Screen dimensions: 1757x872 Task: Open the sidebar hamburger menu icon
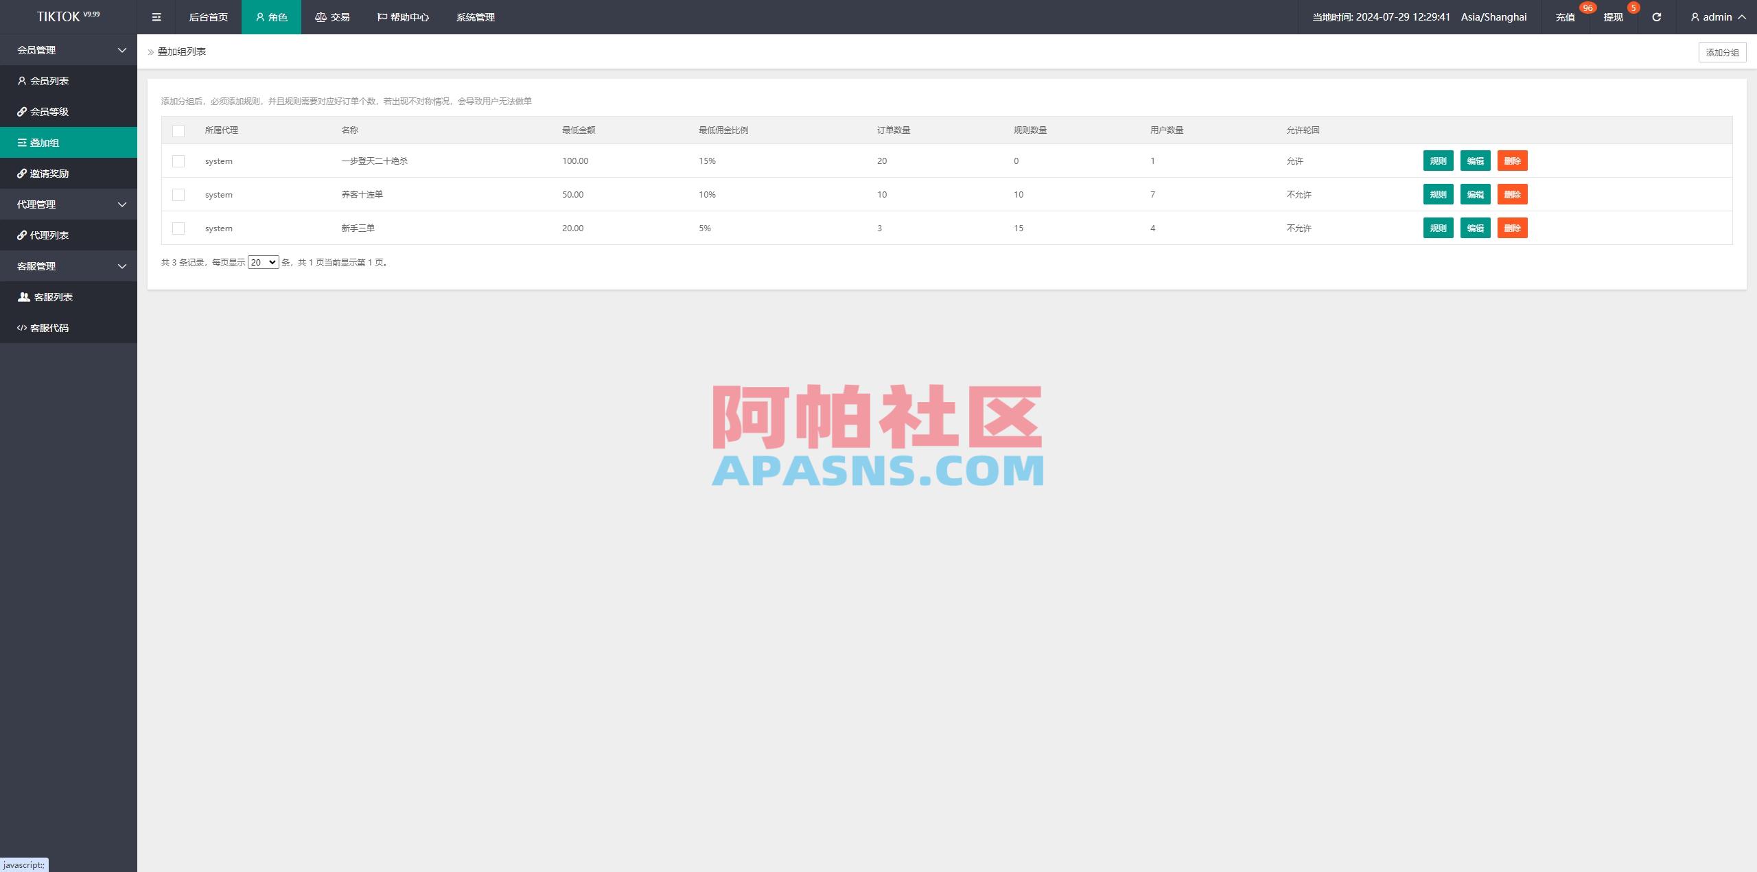coord(156,16)
